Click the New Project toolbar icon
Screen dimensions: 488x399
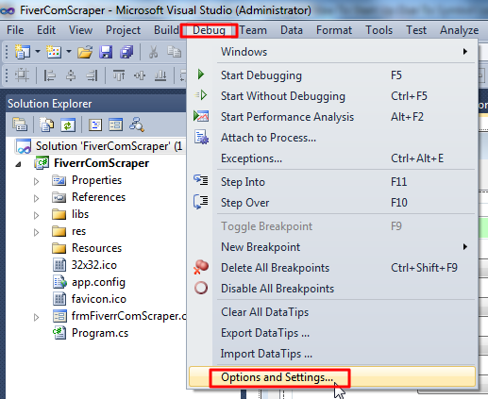23,52
